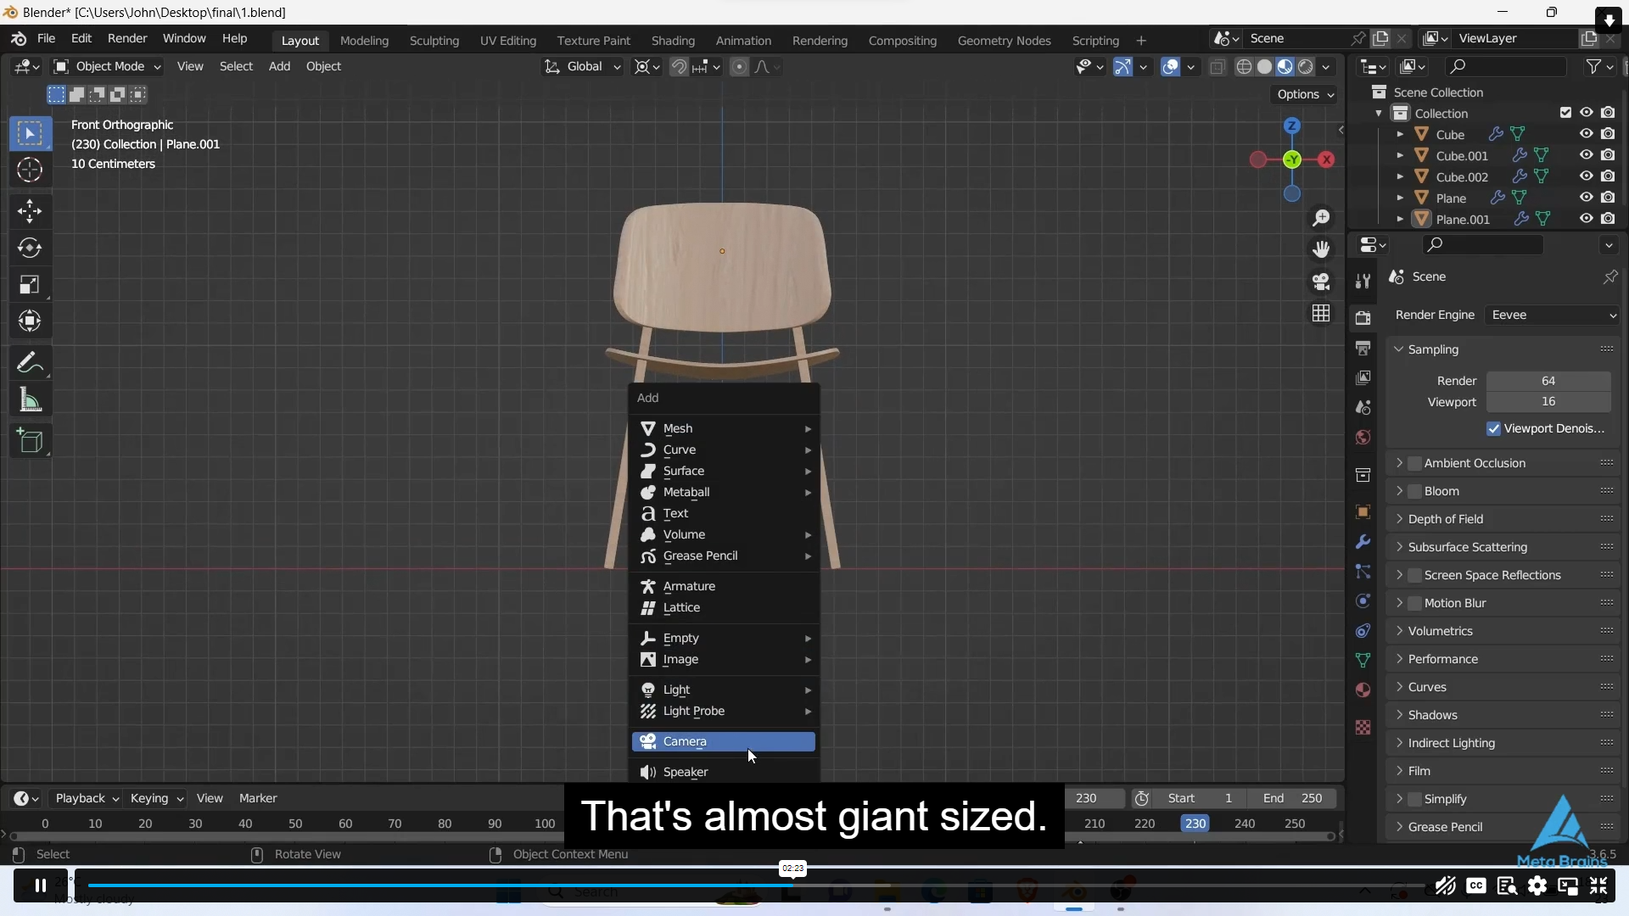Select the Measure tool in the toolbar
The image size is (1629, 916).
coord(31,399)
